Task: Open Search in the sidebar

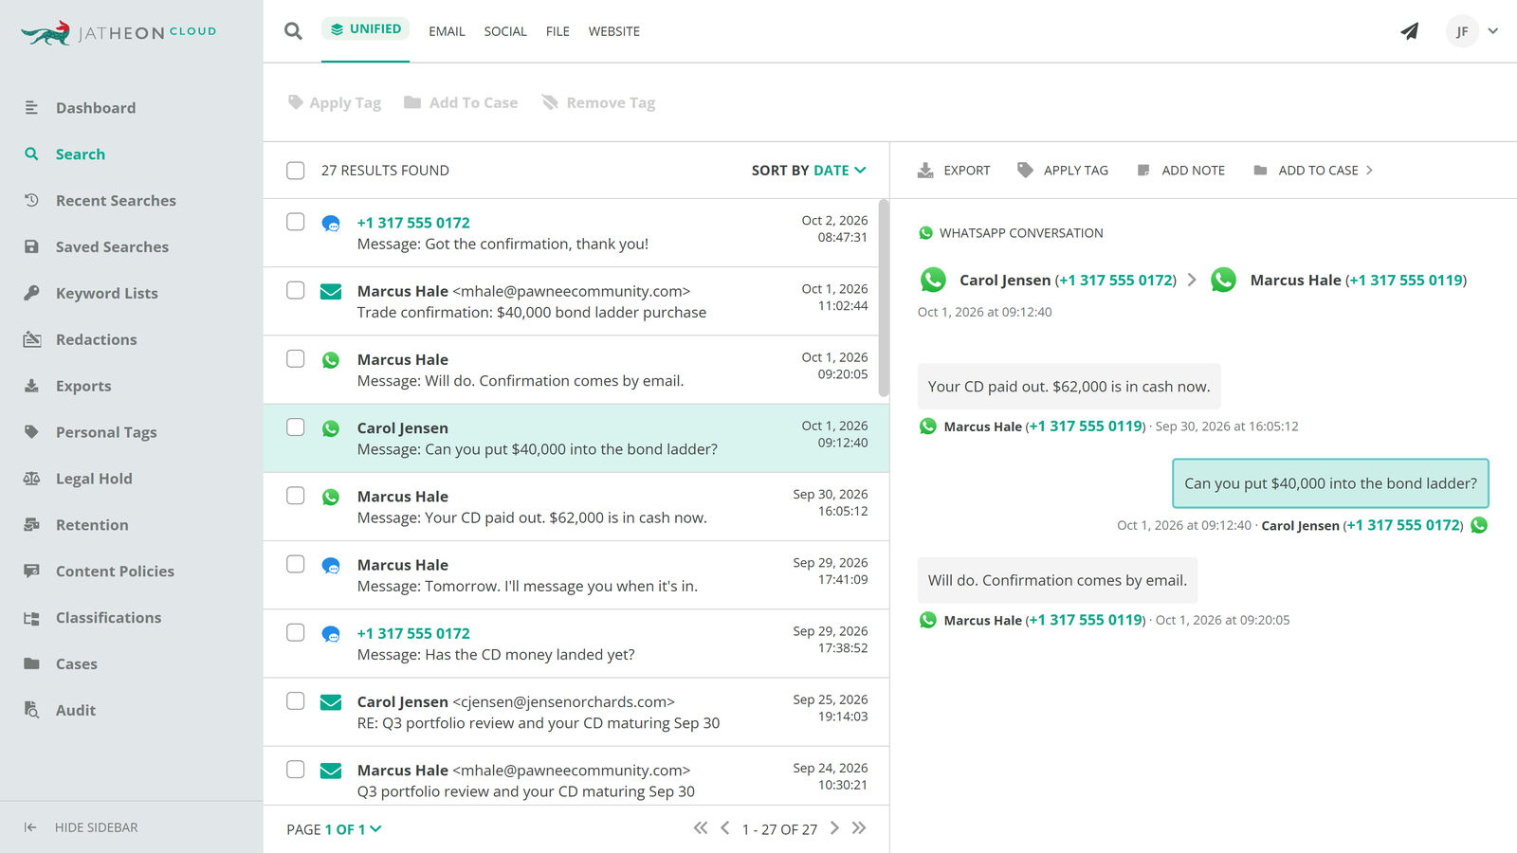Action: click(81, 154)
